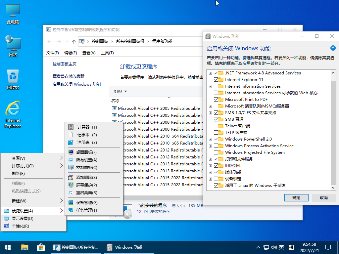Uncheck Microsoft Print to PDF
The height and width of the screenshot is (254, 339).
click(x=216, y=99)
